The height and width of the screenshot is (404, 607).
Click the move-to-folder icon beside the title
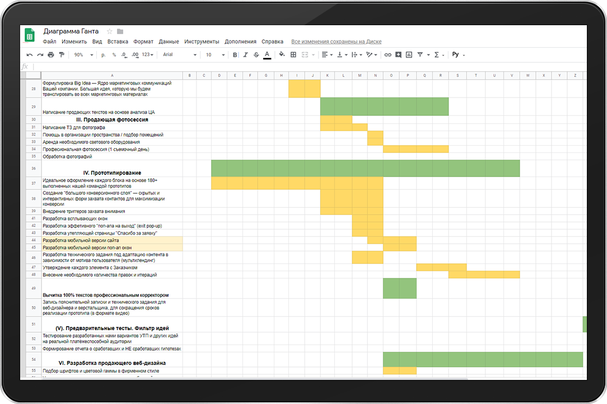coord(120,31)
